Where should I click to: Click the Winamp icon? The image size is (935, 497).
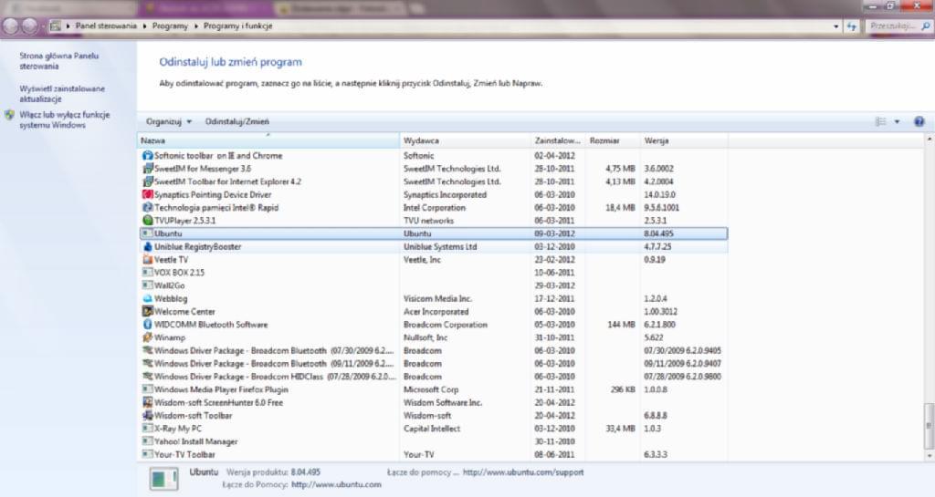tap(147, 337)
